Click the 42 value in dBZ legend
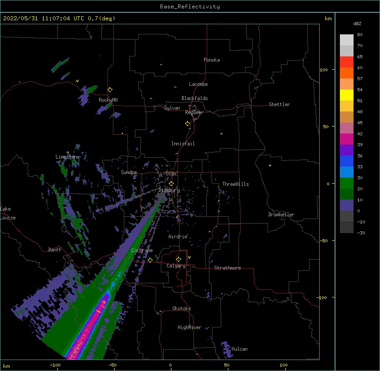Viewport: 380px width, 371px height. (360, 134)
